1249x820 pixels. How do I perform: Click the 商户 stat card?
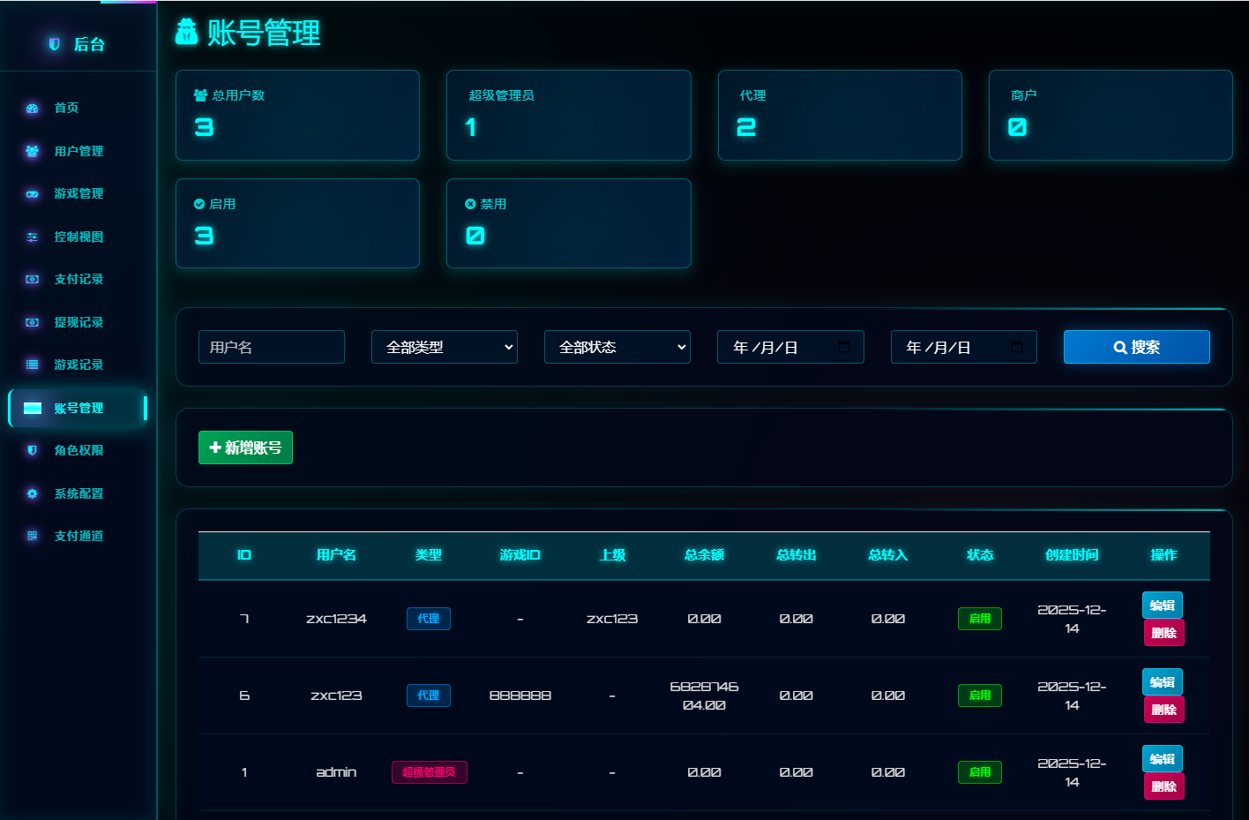(1111, 115)
